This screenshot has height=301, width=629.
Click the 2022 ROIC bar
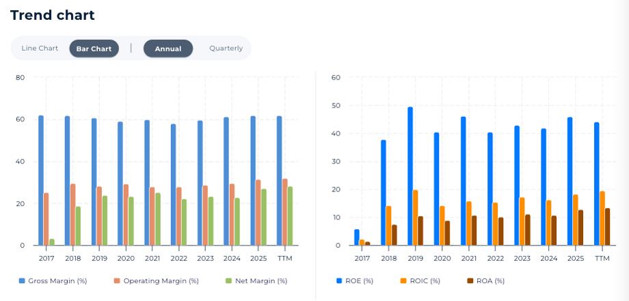[x=495, y=224]
